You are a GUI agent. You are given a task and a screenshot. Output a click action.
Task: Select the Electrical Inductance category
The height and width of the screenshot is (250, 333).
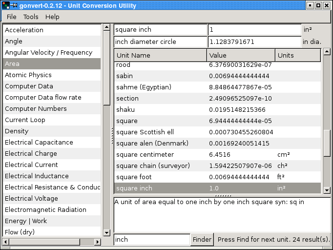(x=52, y=176)
